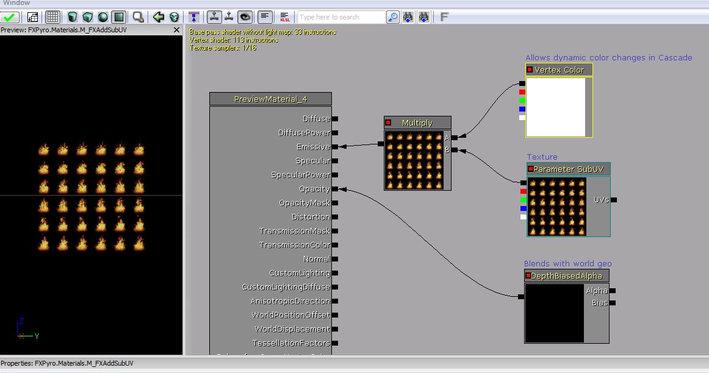
Task: Toggle preview on the Vertex Color node
Action: [528, 69]
